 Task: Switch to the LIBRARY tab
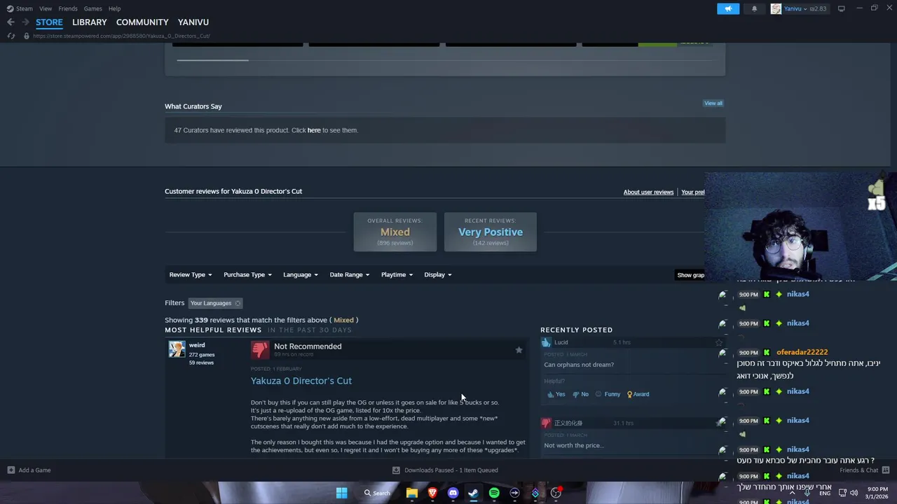coord(90,22)
